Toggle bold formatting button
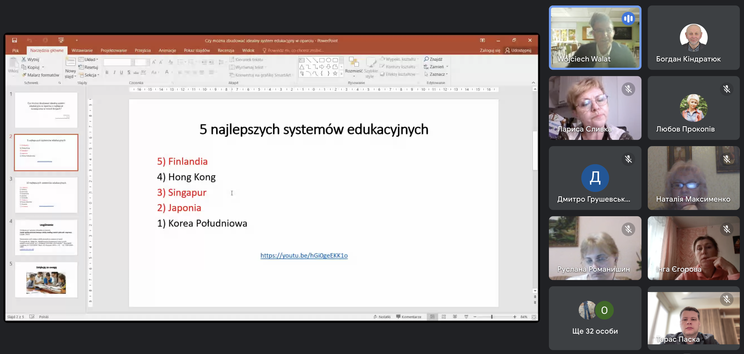 [x=107, y=72]
